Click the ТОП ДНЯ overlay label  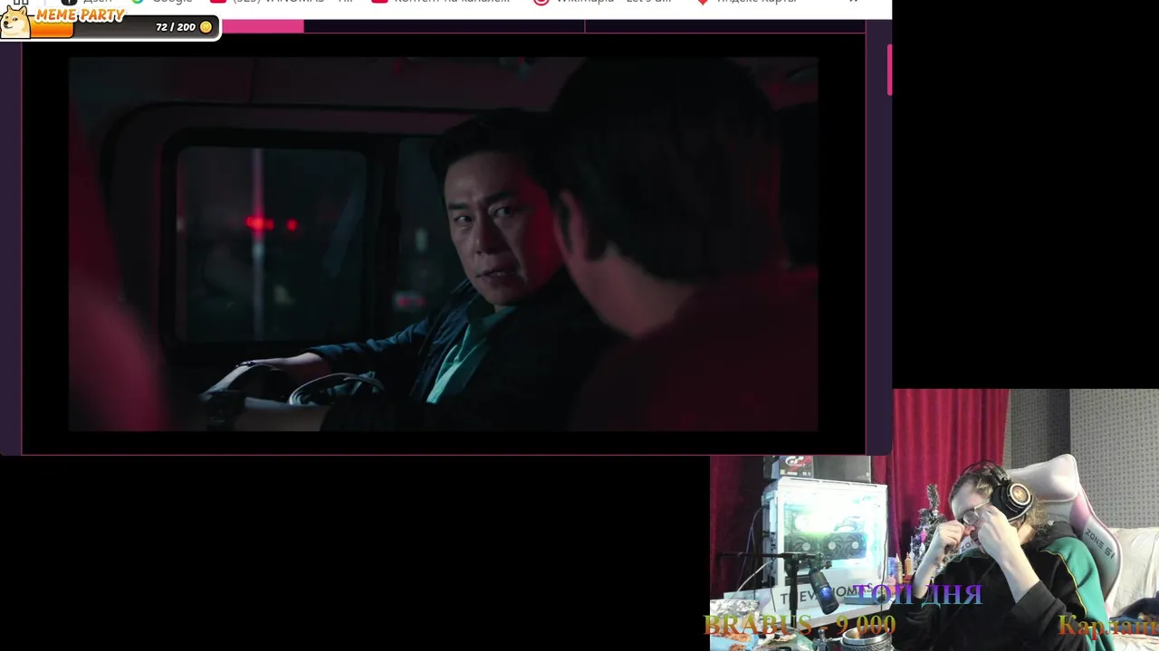916,594
